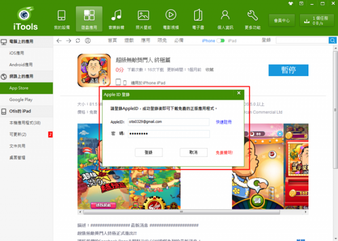Click the user account circle icon
The image size is (338, 241).
(x=88, y=41)
